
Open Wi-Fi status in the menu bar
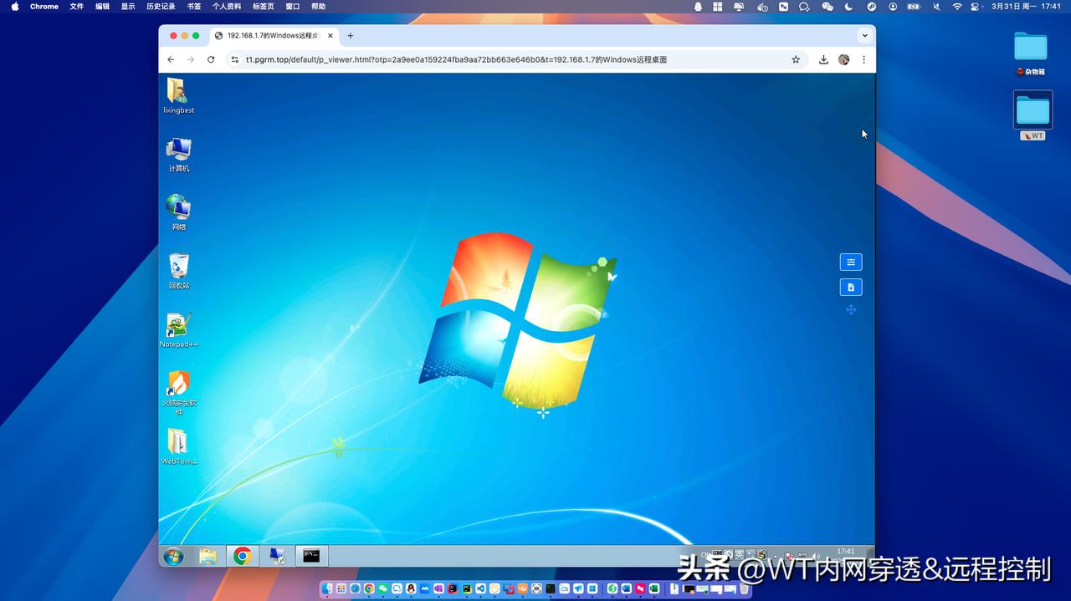tap(957, 7)
